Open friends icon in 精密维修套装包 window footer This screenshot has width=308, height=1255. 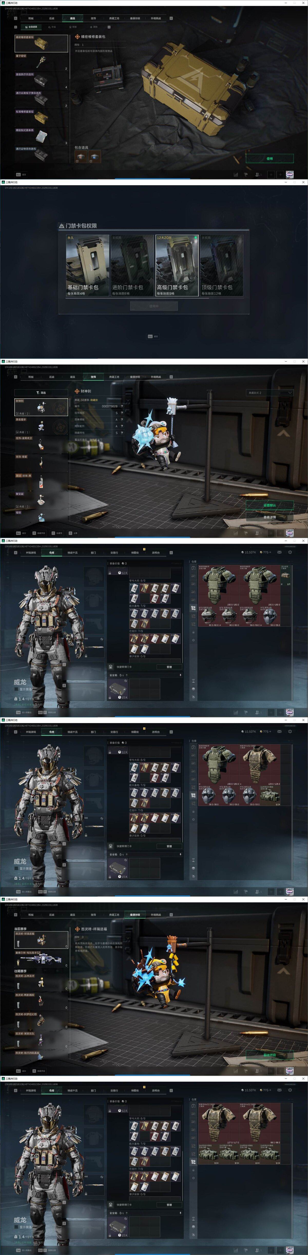(x=258, y=174)
